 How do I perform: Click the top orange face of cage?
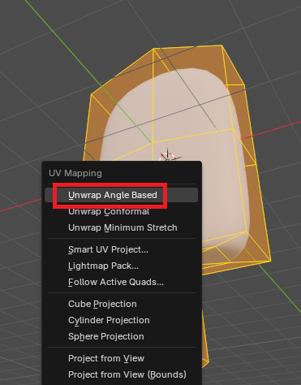tap(189, 58)
